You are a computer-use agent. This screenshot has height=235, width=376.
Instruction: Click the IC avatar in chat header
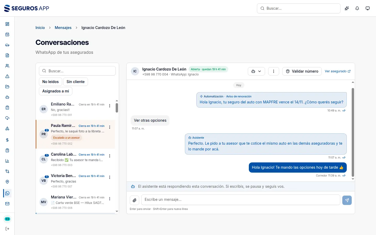click(x=135, y=71)
